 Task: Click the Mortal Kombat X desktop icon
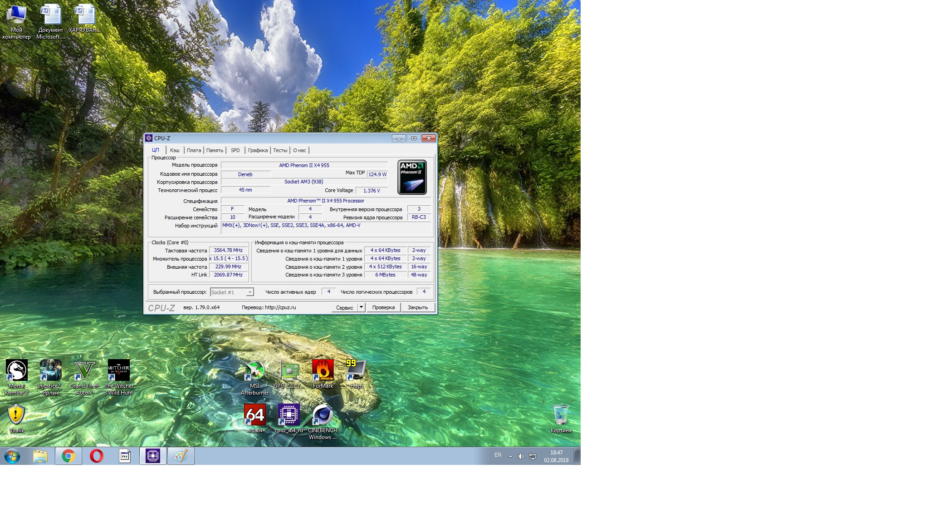(x=16, y=371)
